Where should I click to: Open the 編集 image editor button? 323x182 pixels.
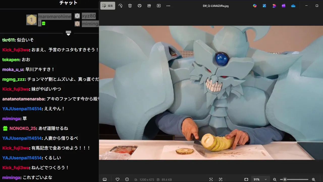click(x=108, y=6)
